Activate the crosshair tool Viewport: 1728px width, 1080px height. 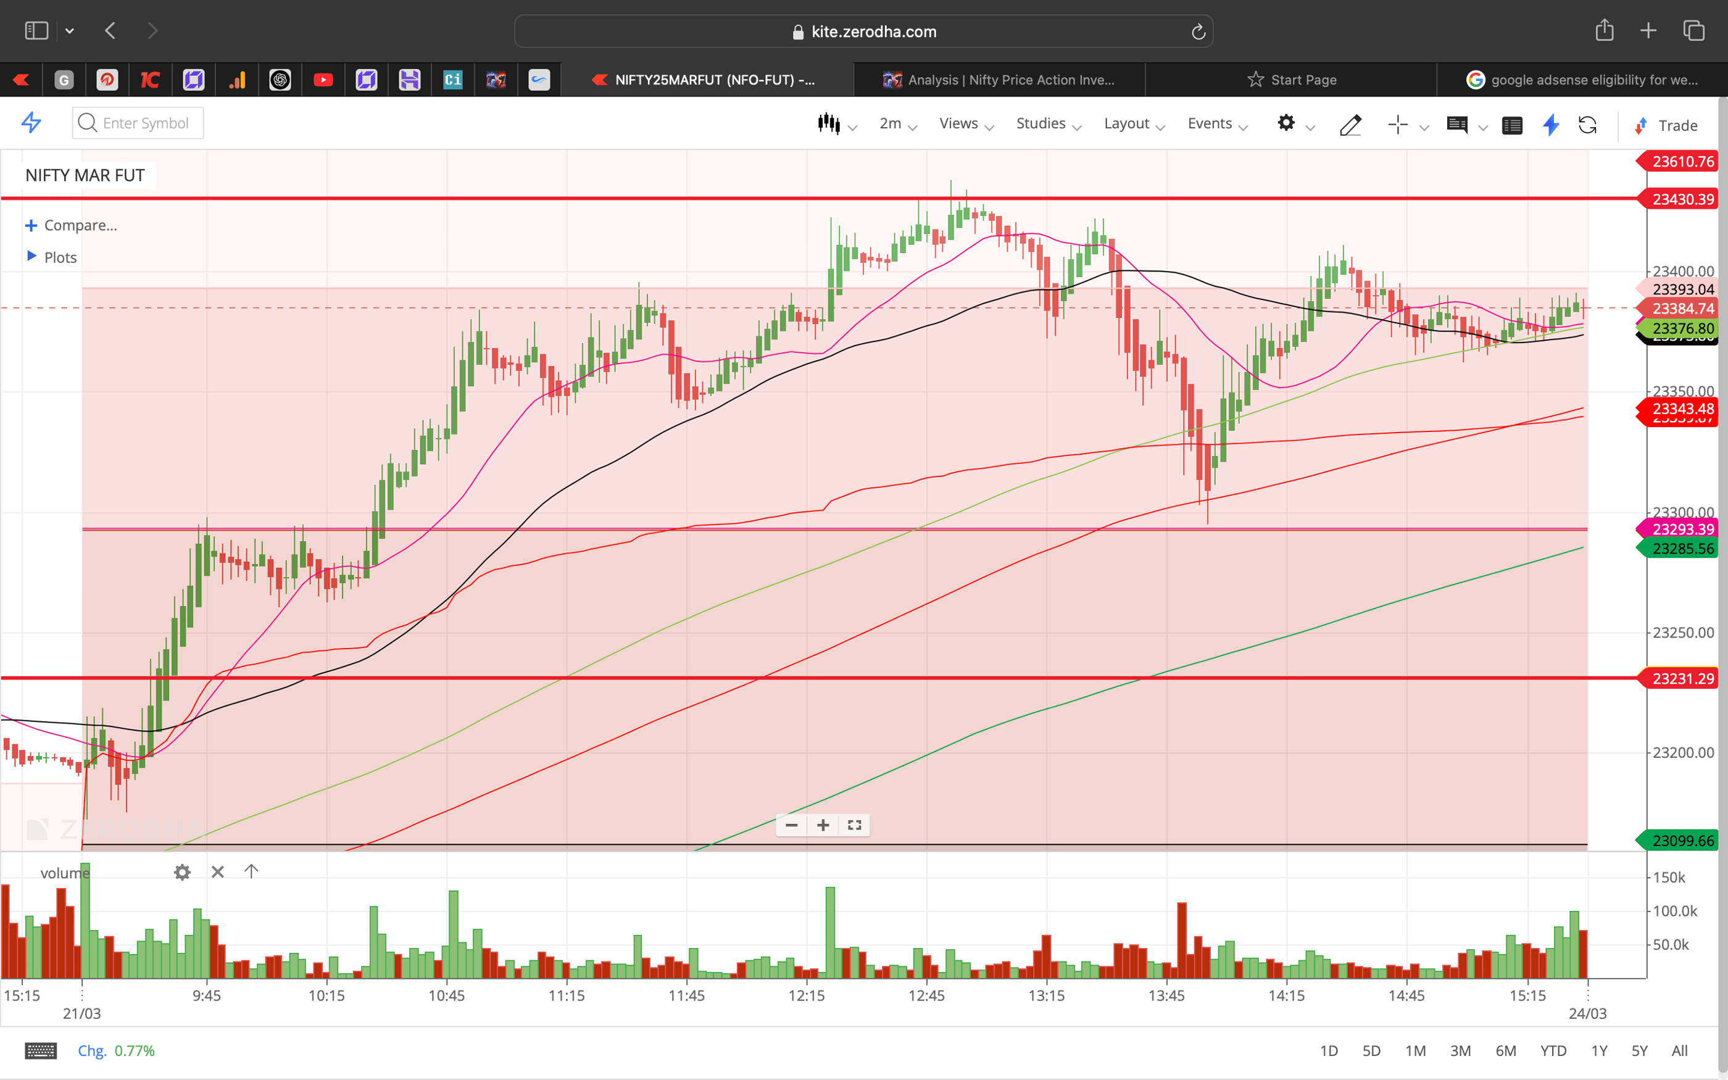point(1397,125)
